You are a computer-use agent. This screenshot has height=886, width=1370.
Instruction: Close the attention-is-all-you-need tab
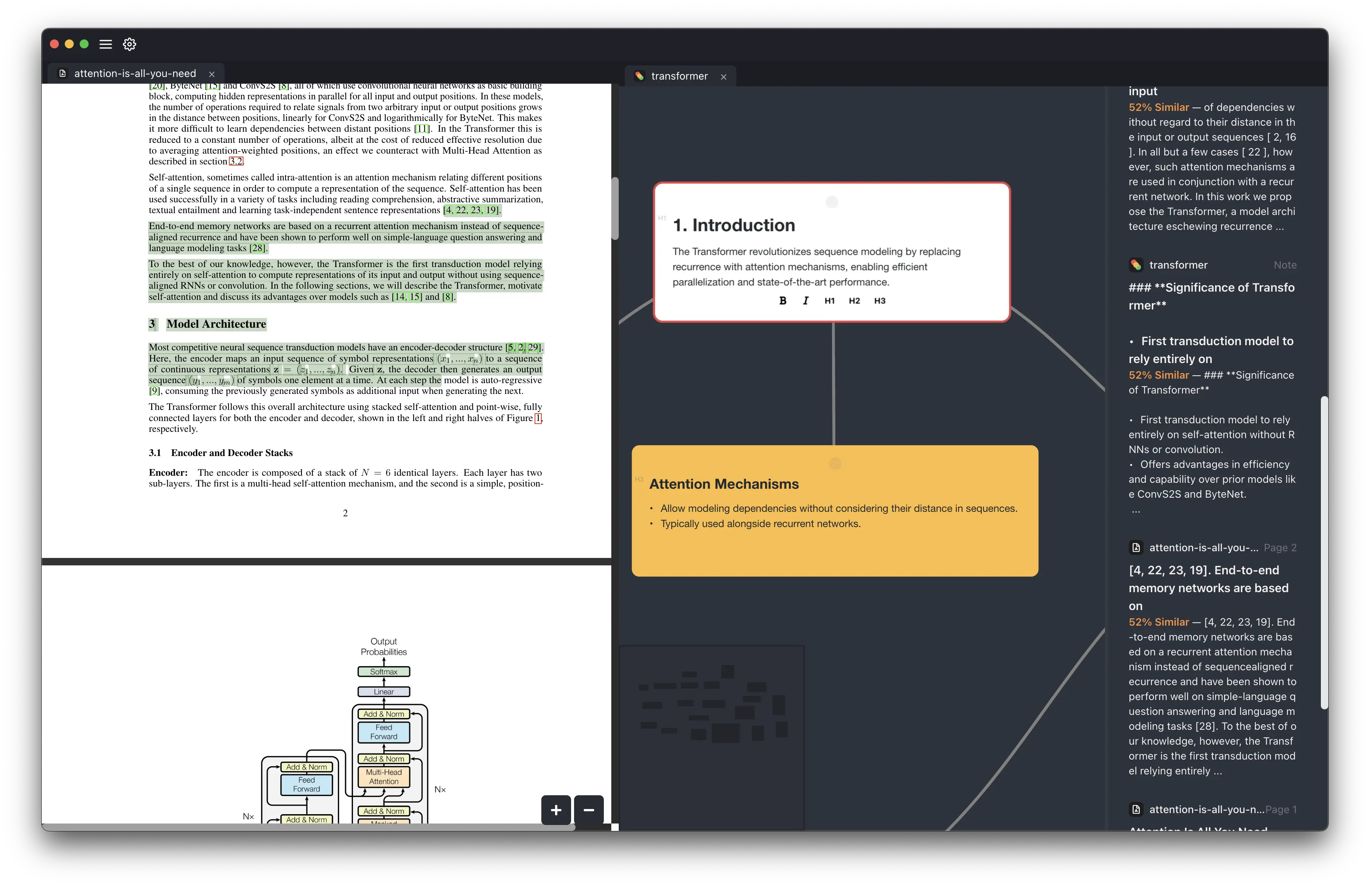click(x=212, y=74)
